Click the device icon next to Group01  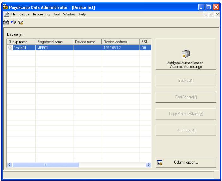10,48
